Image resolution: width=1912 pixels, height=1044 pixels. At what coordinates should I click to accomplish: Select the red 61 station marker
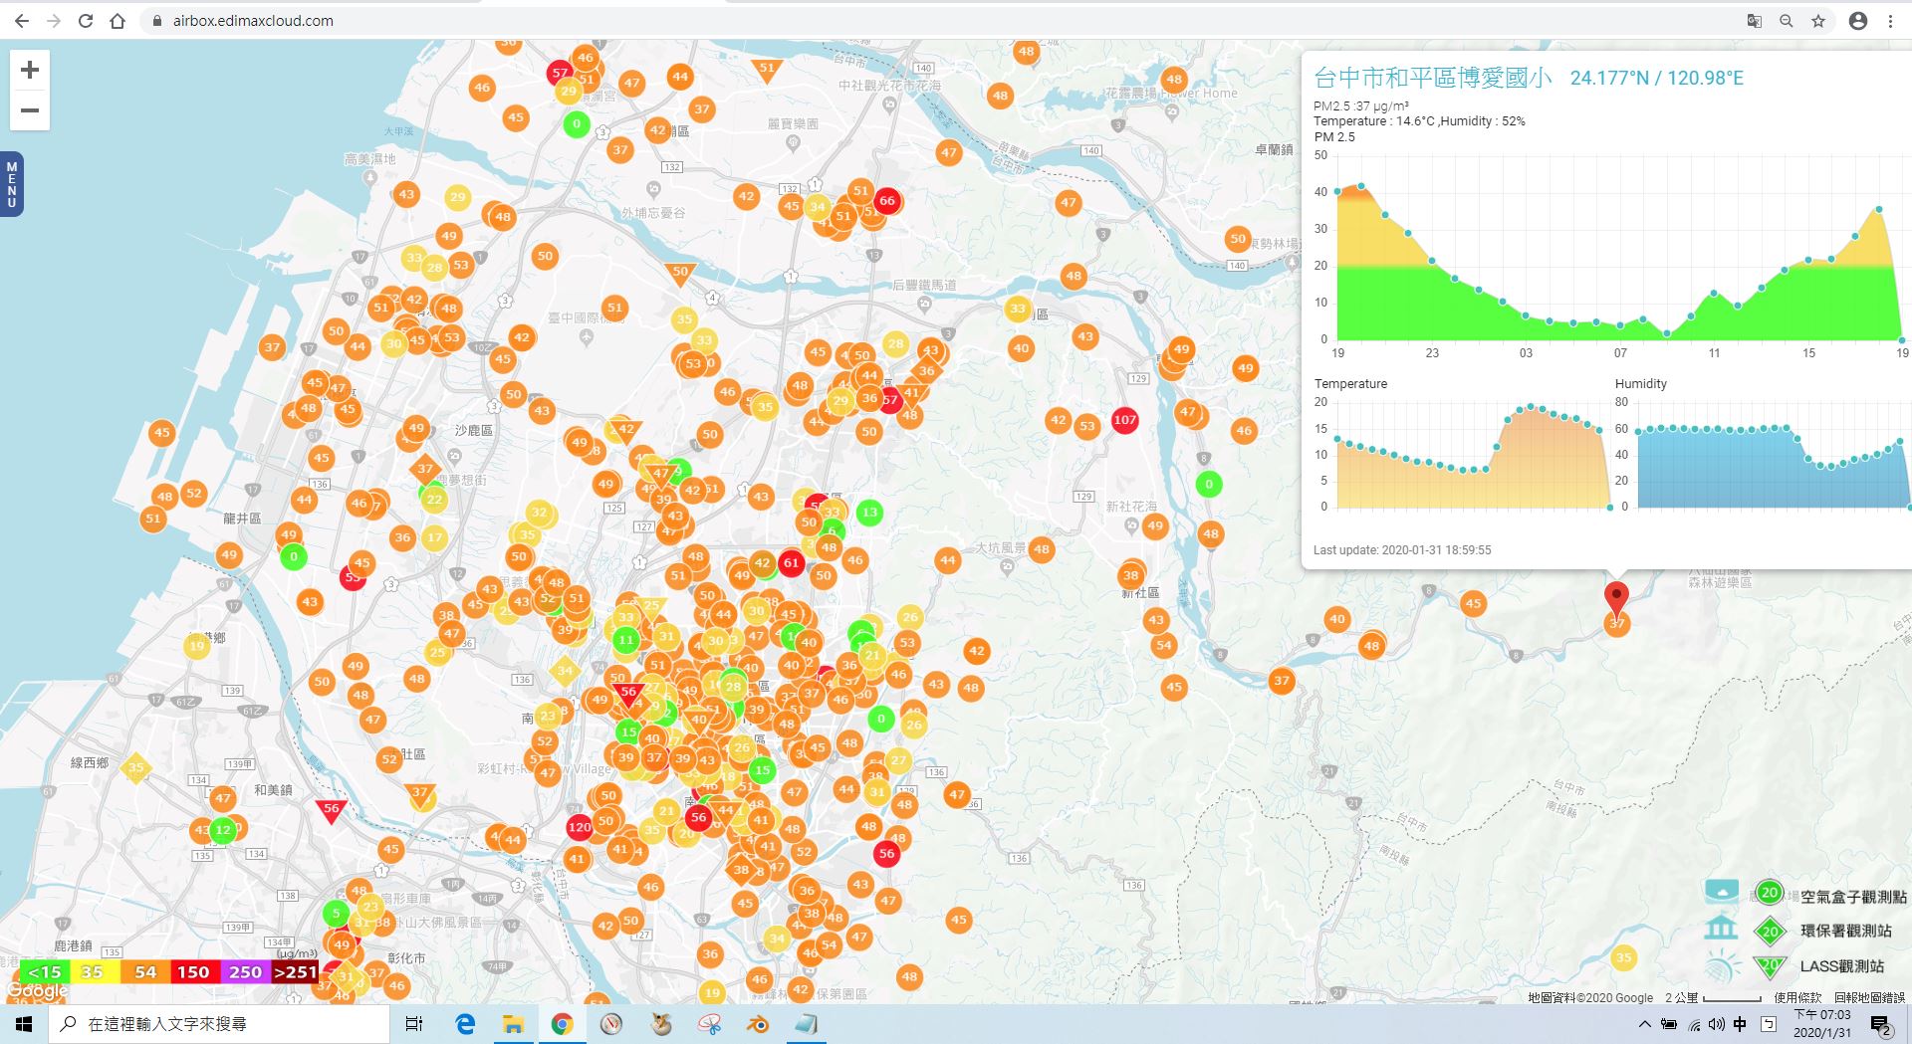click(791, 562)
